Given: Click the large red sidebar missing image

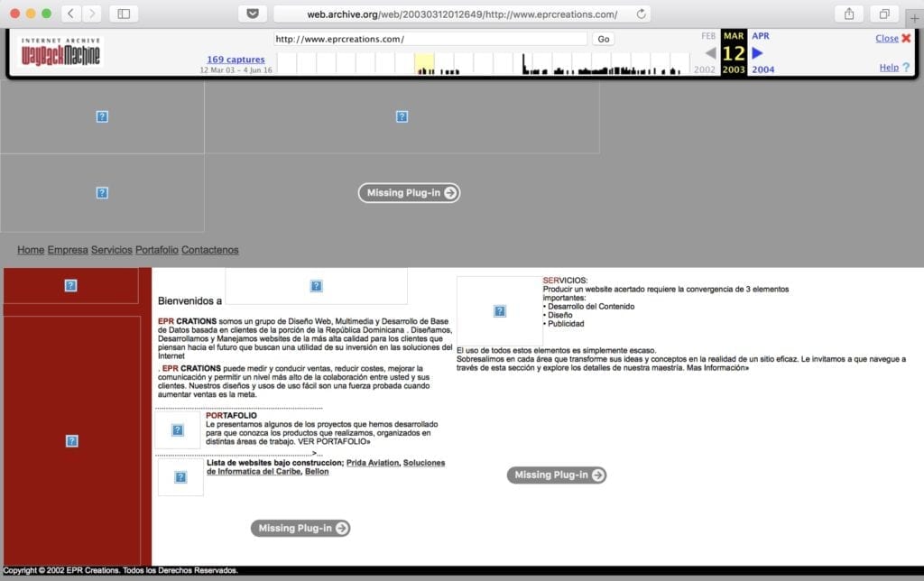Looking at the screenshot, I should click(x=72, y=441).
